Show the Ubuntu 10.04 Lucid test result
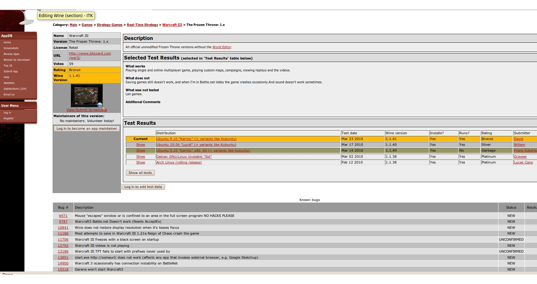 pyautogui.click(x=141, y=145)
